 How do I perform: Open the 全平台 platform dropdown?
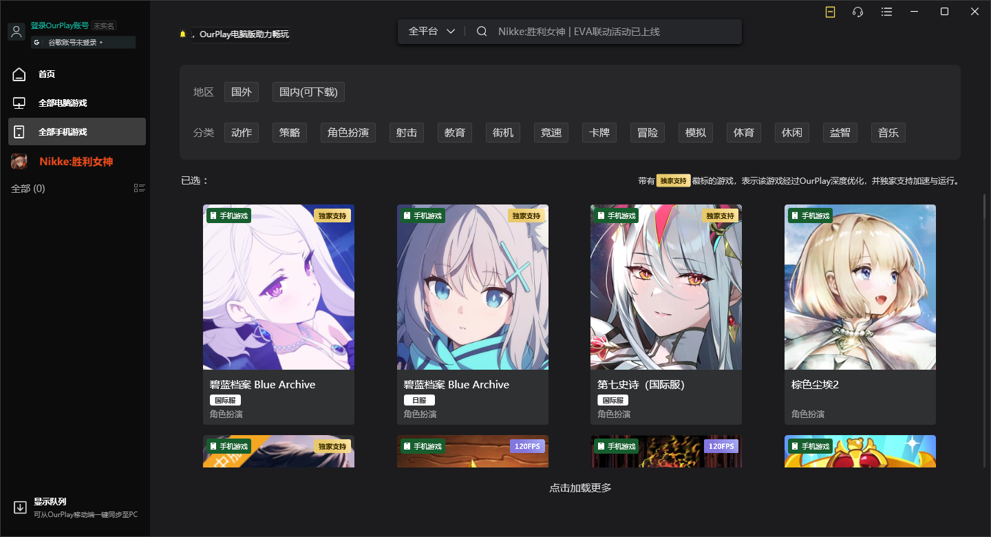coord(431,31)
